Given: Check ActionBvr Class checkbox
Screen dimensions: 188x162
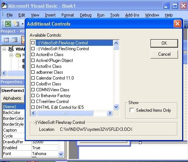Looking at the screenshot, I should click(x=33, y=54).
